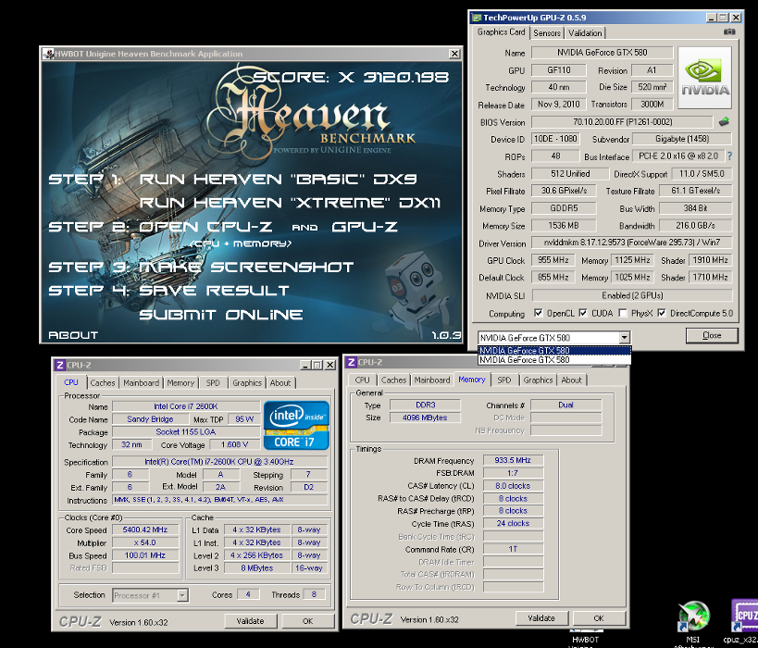Click Run Heaven "Basic" DX9
Image resolution: width=758 pixels, height=648 pixels.
click(x=278, y=179)
